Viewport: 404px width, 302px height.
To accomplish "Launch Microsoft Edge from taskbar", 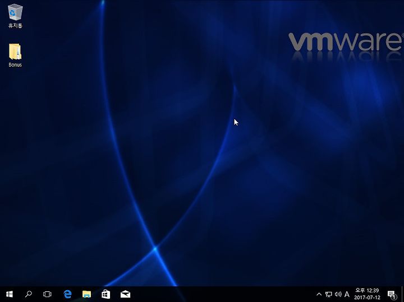I will tap(67, 294).
